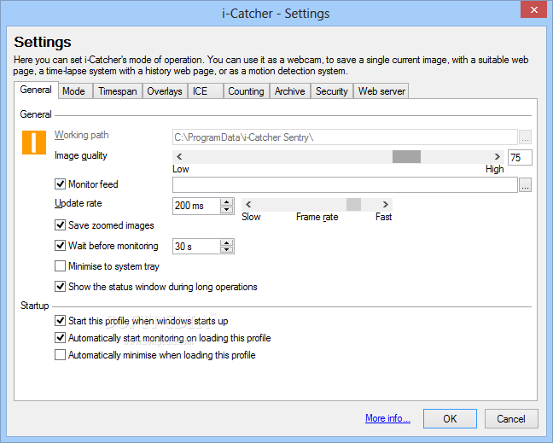Increase Wait before monitoring seconds up arrow
This screenshot has width=553, height=443.
point(226,242)
